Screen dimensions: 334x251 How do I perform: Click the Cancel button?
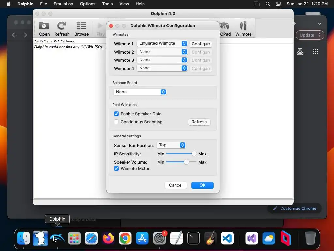click(176, 185)
